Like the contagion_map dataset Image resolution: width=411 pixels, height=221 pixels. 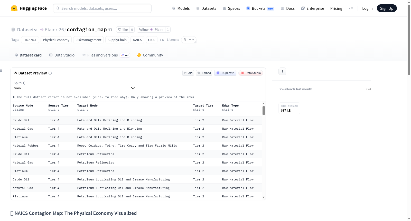[123, 30]
